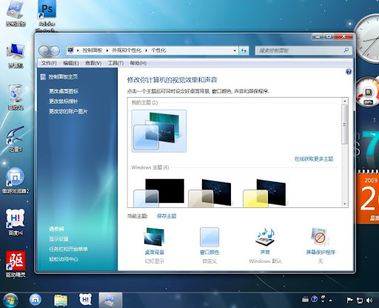
Task: Expand the arrow after 外观和个性化 breadcrumb
Action: pos(146,50)
